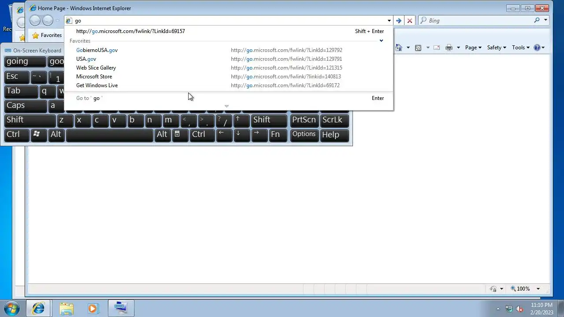
Task: Click the PrtScn key
Action: click(304, 120)
